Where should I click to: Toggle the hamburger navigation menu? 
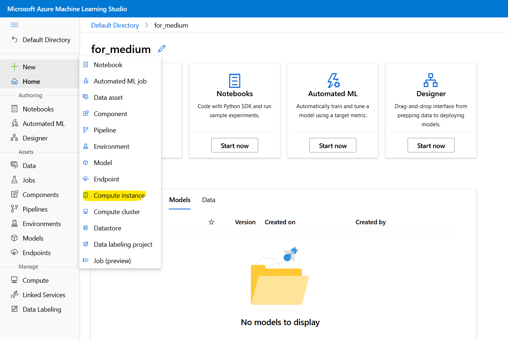point(15,25)
